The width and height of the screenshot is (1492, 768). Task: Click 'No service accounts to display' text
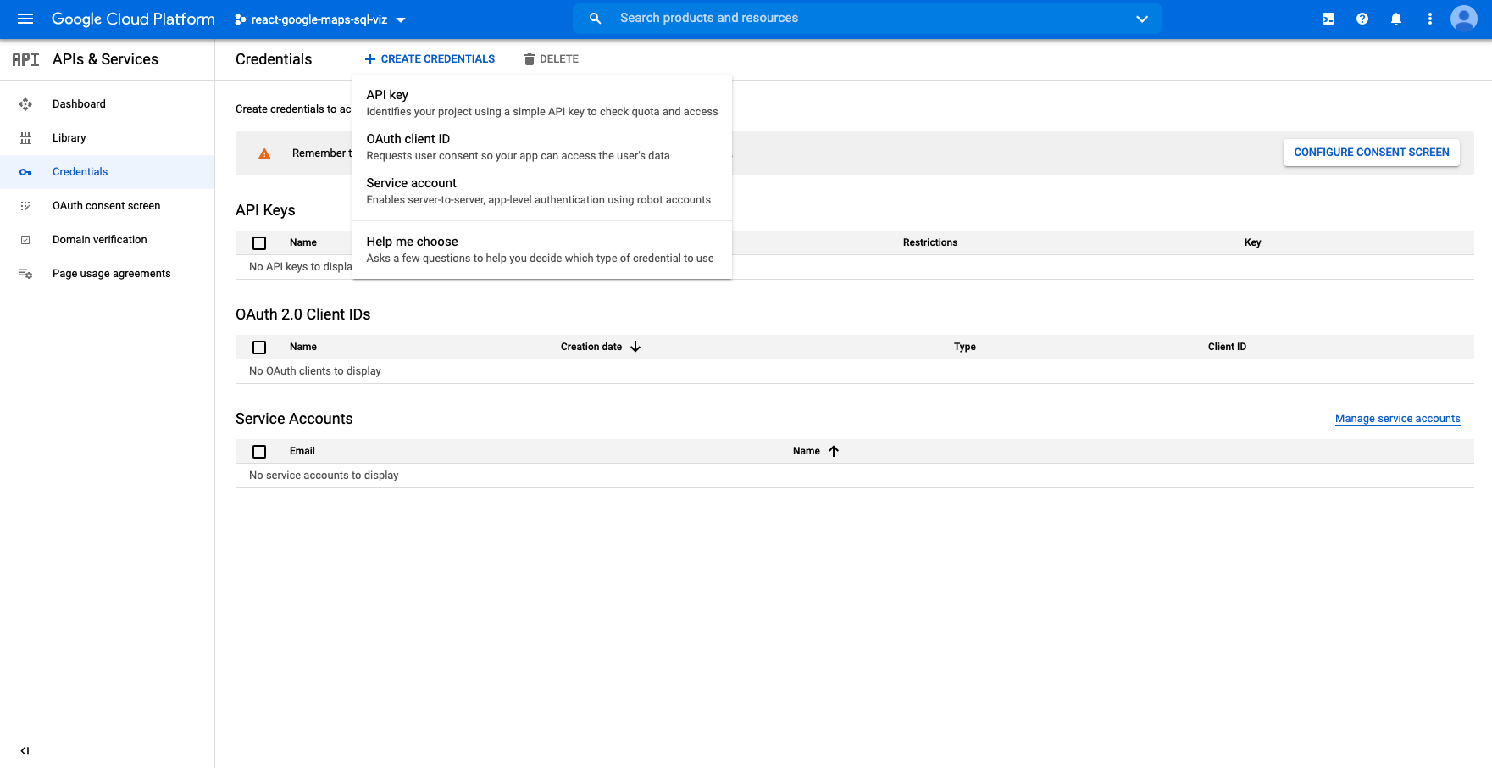point(324,476)
